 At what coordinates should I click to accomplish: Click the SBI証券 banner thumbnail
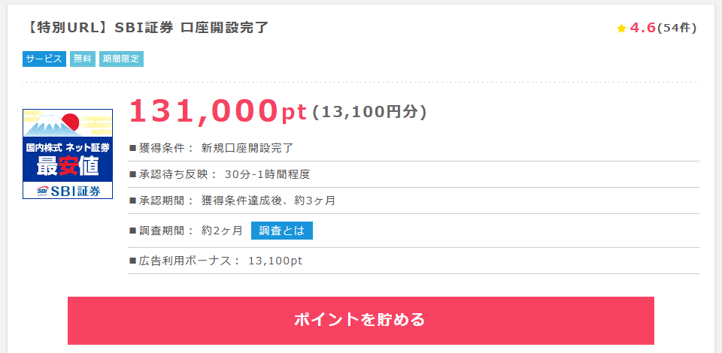(68, 154)
